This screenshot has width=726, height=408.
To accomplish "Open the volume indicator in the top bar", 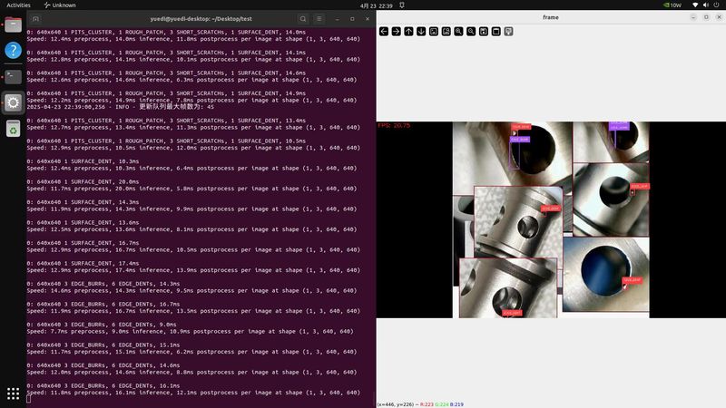I will [x=706, y=5].
